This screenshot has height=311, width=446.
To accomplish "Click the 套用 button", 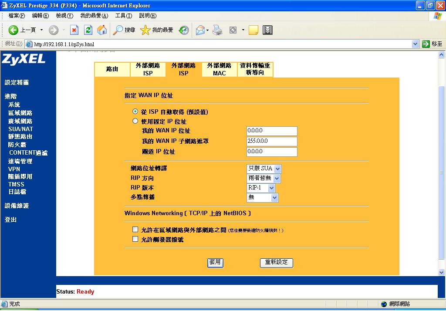I will coord(215,263).
